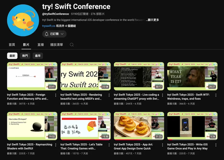224x160 pixels.
Task: Click the 23:41 duration badge
Action: point(52,87)
